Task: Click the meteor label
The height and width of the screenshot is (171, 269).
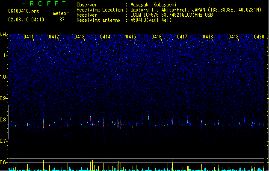Action: click(61, 13)
